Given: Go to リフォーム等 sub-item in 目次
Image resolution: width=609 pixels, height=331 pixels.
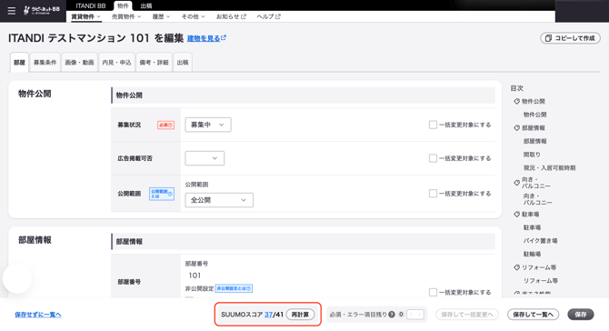Looking at the screenshot, I should click(x=541, y=280).
